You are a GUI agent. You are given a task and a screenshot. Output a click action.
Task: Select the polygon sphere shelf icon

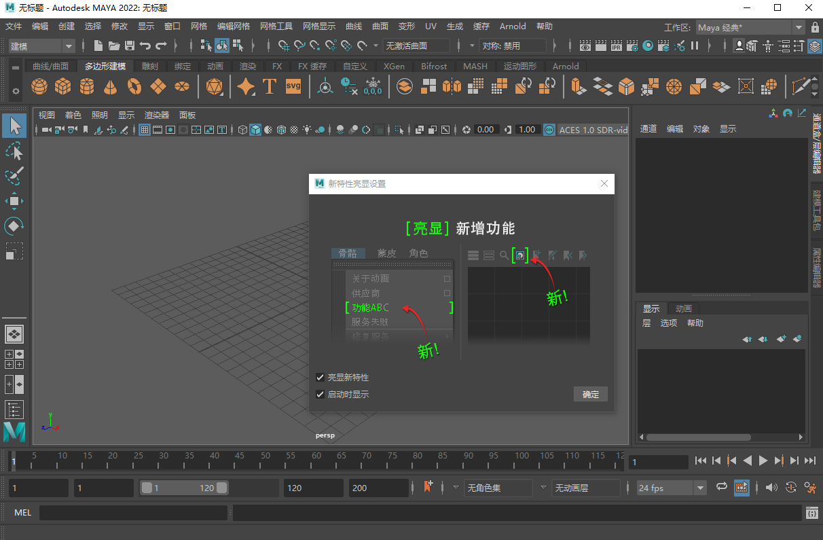39,87
